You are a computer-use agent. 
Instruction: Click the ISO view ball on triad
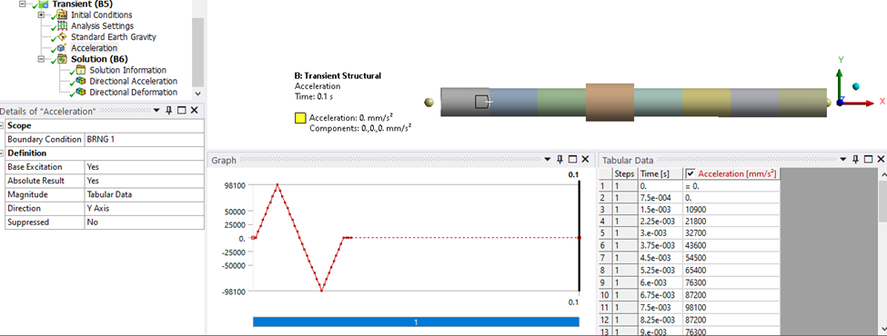point(856,86)
